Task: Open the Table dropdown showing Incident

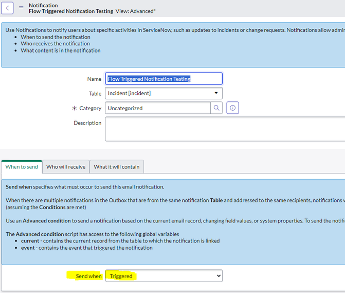Action: pyautogui.click(x=164, y=93)
